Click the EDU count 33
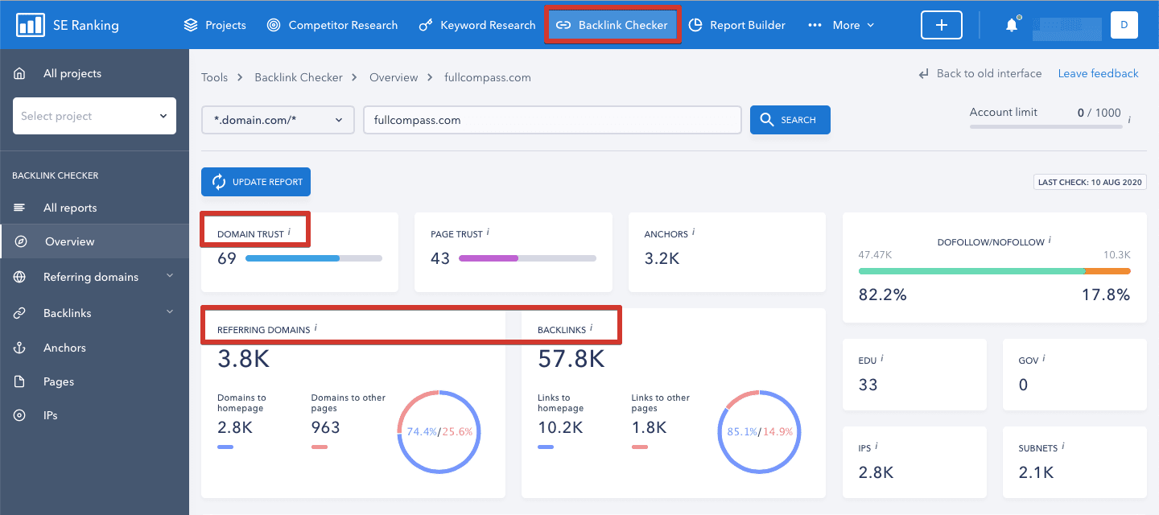Viewport: 1159px width, 515px height. click(868, 385)
